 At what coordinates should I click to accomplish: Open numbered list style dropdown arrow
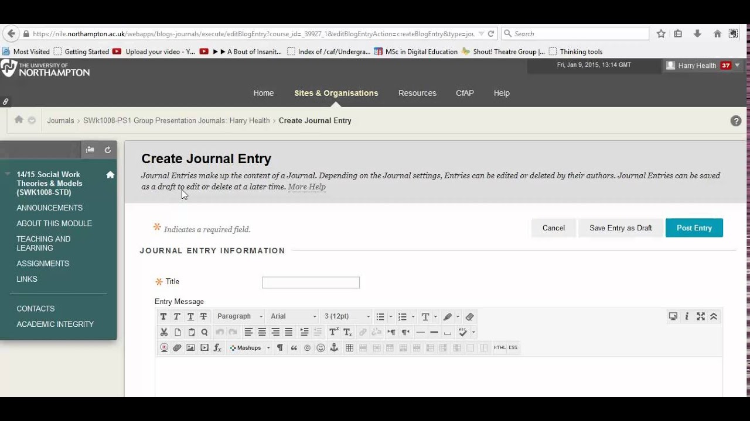413,316
